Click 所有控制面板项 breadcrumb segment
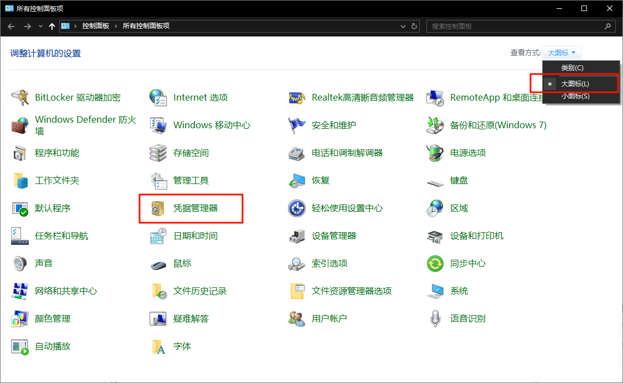 pyautogui.click(x=146, y=26)
